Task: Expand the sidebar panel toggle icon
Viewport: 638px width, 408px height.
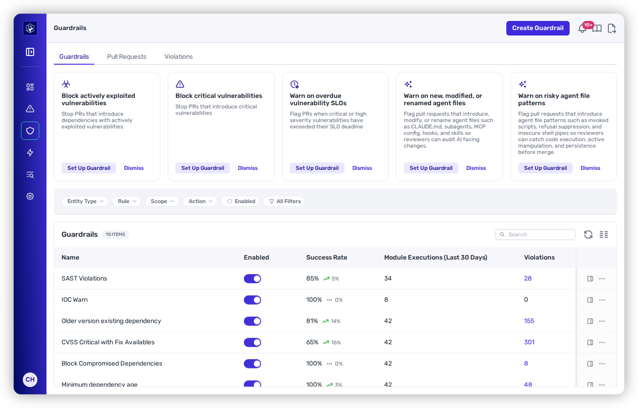Action: [x=30, y=52]
